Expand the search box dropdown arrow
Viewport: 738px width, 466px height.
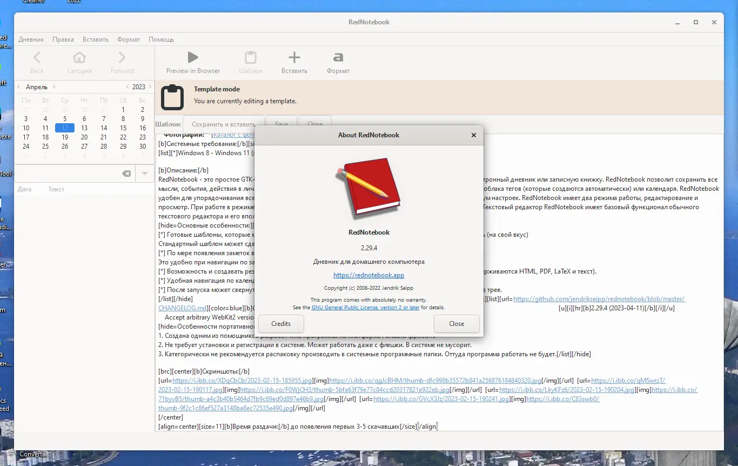(145, 174)
